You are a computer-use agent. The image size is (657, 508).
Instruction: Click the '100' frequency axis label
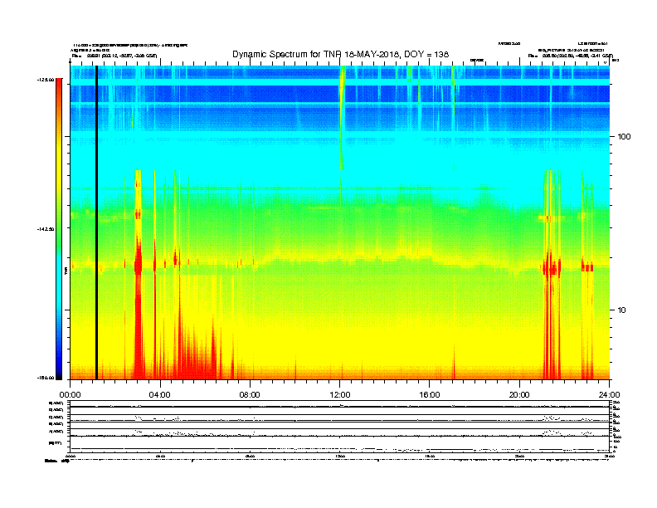click(624, 137)
